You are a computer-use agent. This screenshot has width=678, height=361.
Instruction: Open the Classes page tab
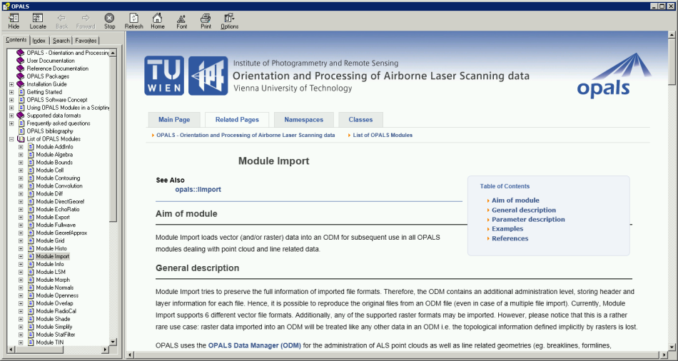coord(360,120)
